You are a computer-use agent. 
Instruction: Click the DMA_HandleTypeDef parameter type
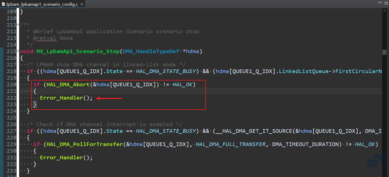[151, 51]
